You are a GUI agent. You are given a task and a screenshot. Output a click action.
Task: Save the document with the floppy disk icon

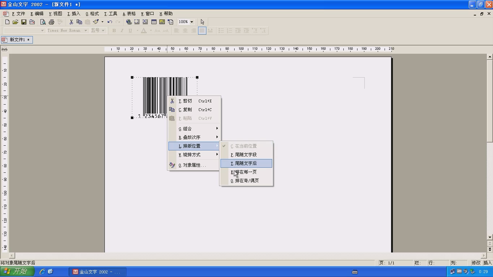[24, 22]
